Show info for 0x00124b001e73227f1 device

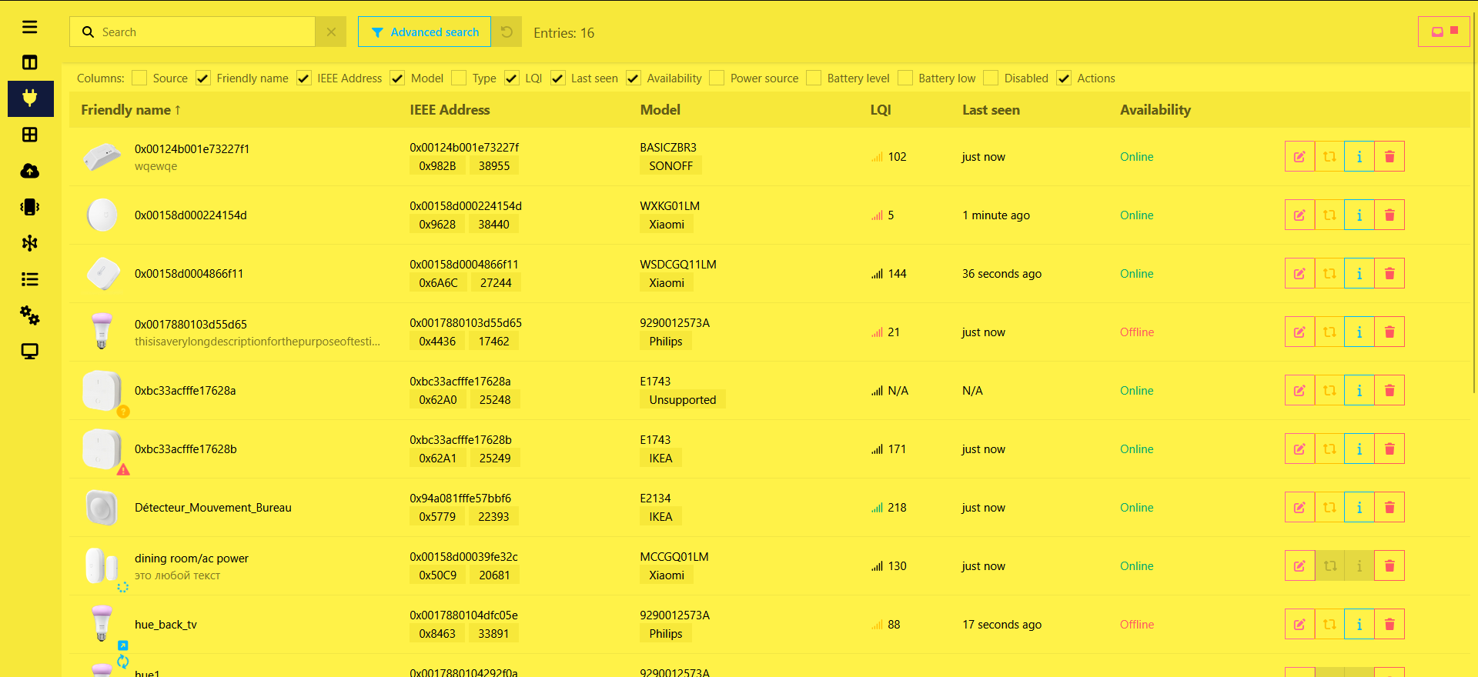click(1359, 156)
